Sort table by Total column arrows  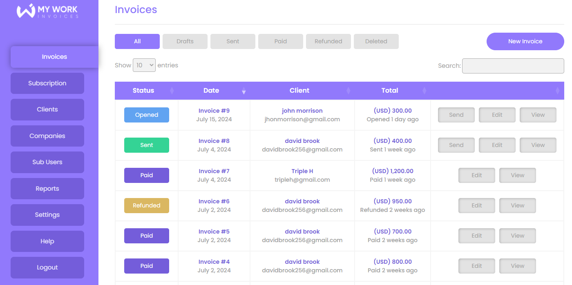pyautogui.click(x=424, y=91)
